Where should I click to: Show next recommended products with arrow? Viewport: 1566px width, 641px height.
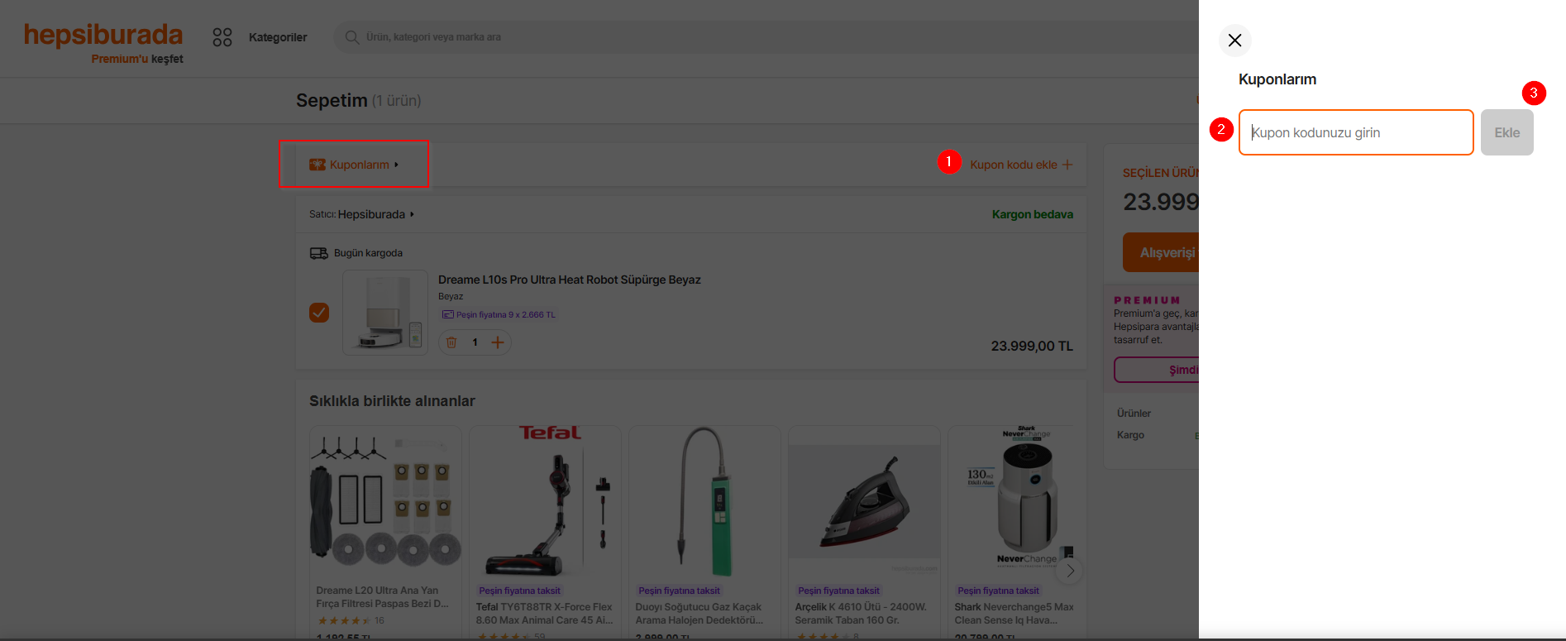(1070, 571)
